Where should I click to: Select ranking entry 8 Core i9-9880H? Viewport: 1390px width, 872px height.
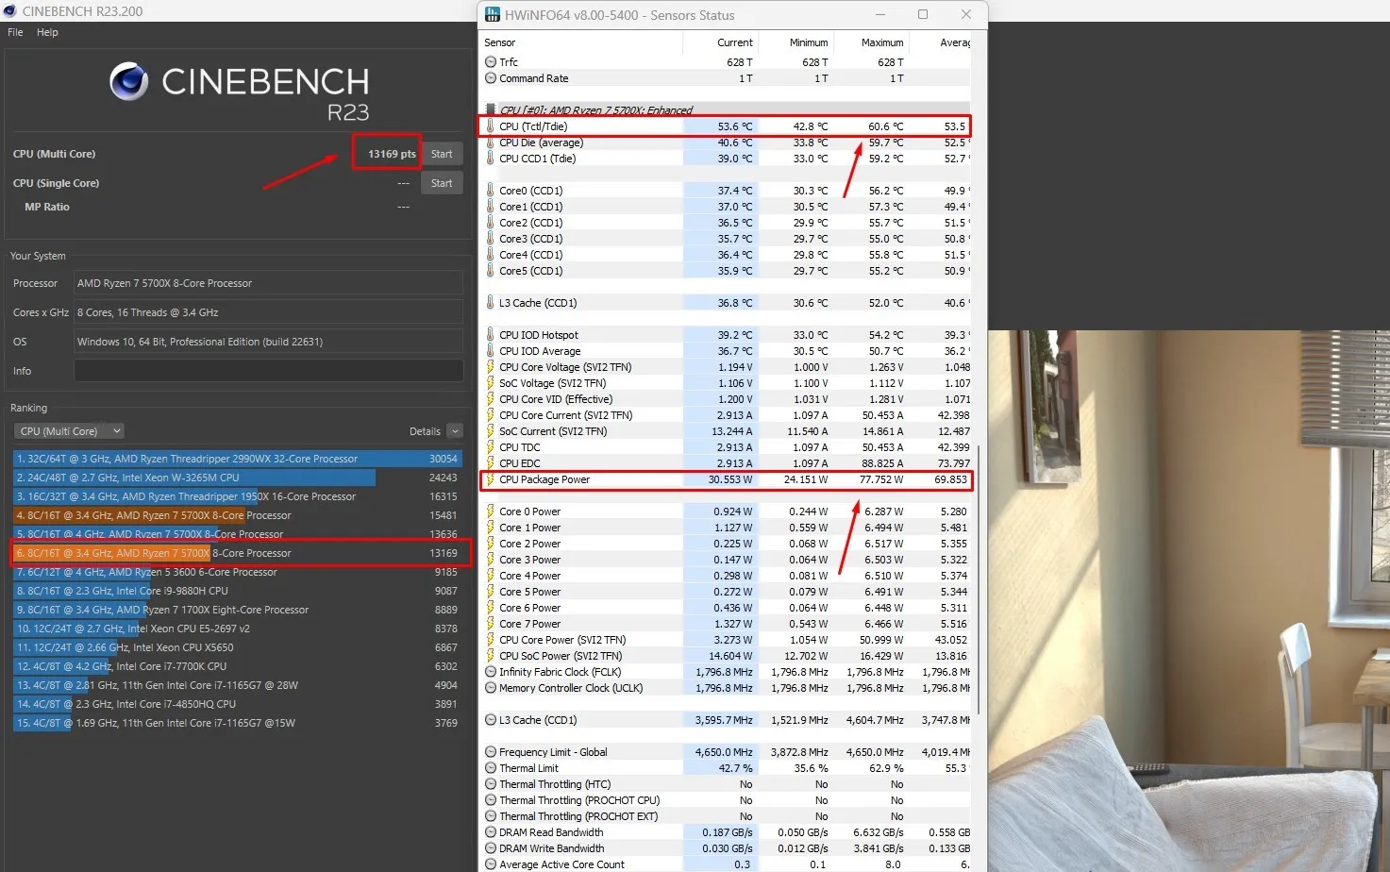click(x=237, y=591)
